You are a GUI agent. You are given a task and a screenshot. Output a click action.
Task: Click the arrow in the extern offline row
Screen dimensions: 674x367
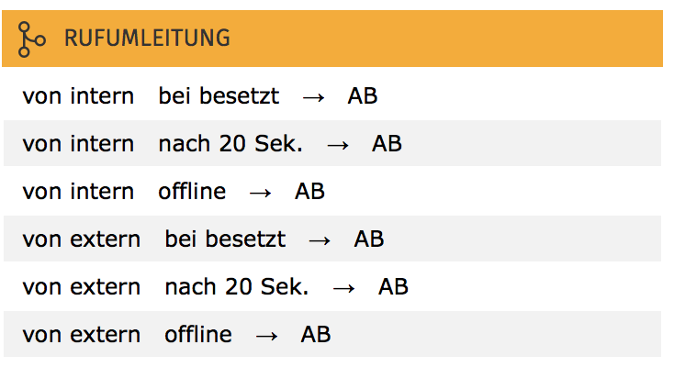[266, 336]
